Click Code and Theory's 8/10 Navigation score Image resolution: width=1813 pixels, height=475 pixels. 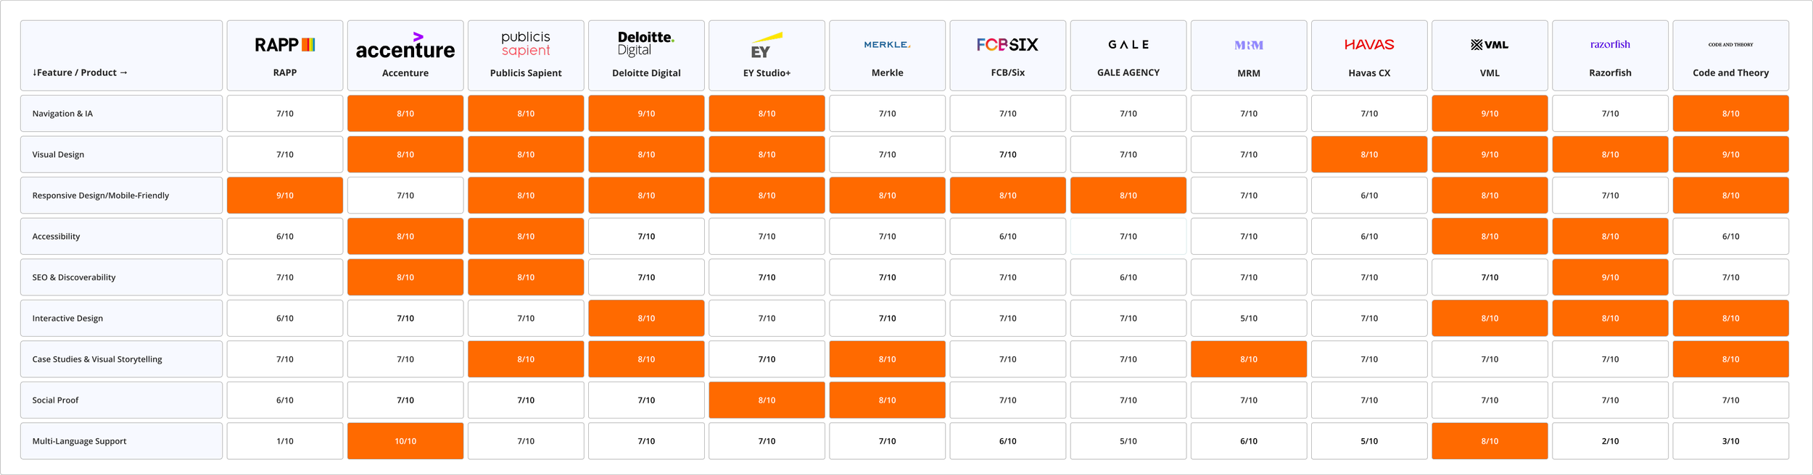[x=1730, y=114]
